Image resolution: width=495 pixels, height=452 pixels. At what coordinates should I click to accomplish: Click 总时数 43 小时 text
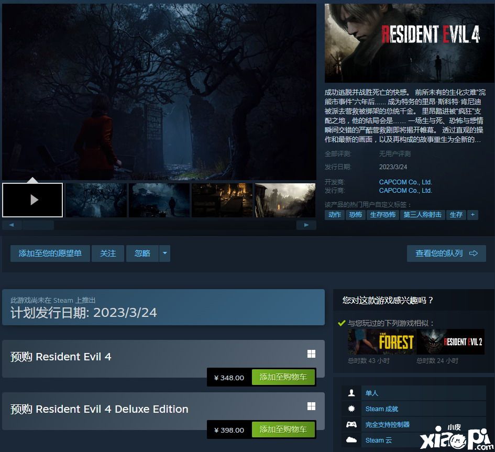[x=368, y=361]
